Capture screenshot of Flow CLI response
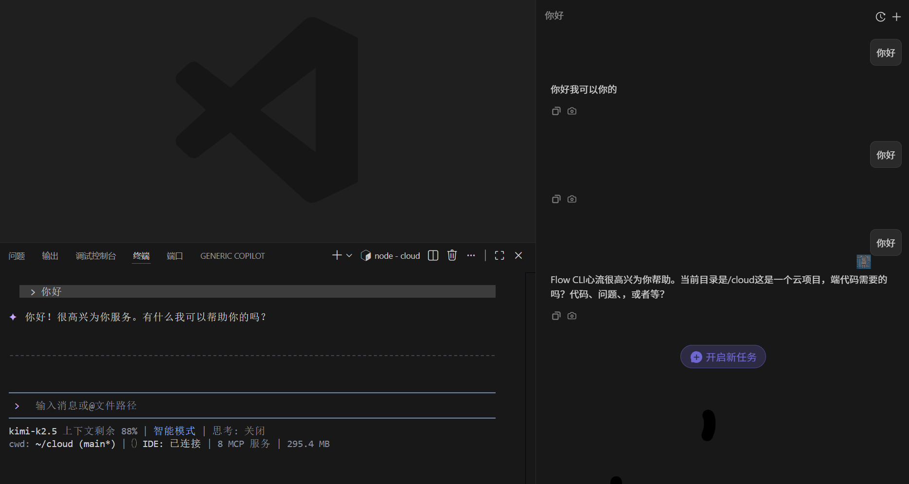 [x=572, y=316]
